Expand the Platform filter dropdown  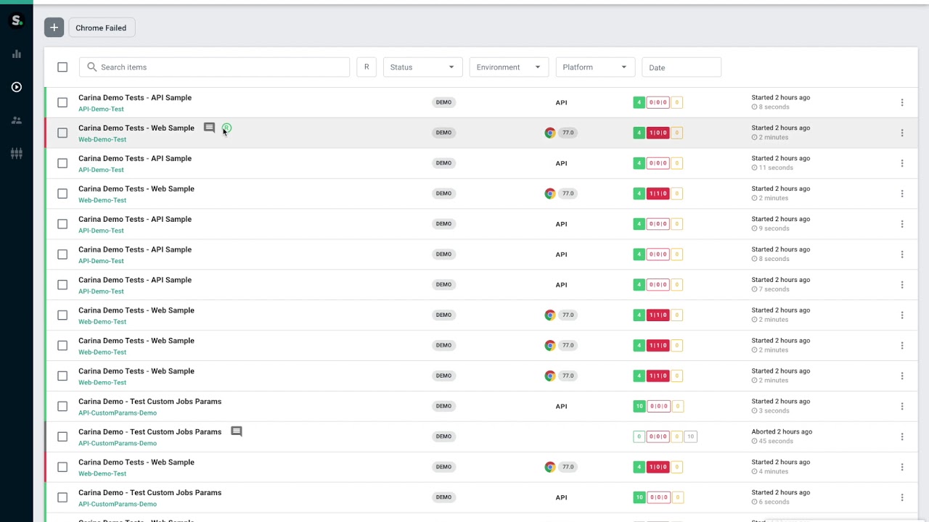point(595,67)
